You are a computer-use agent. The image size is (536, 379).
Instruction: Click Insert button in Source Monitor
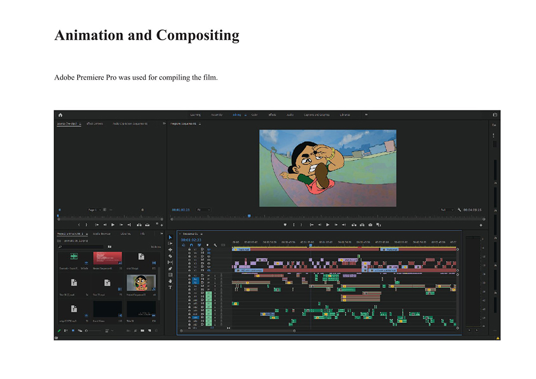point(139,225)
